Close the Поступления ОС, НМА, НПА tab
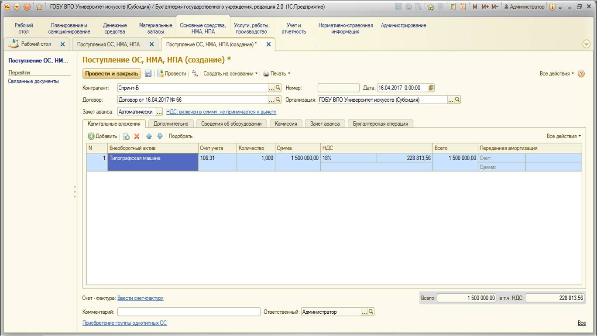The width and height of the screenshot is (597, 336). point(151,44)
